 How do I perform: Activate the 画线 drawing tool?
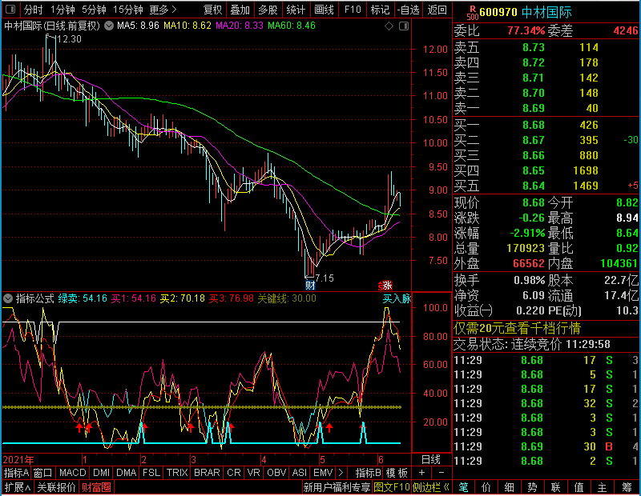(x=324, y=10)
